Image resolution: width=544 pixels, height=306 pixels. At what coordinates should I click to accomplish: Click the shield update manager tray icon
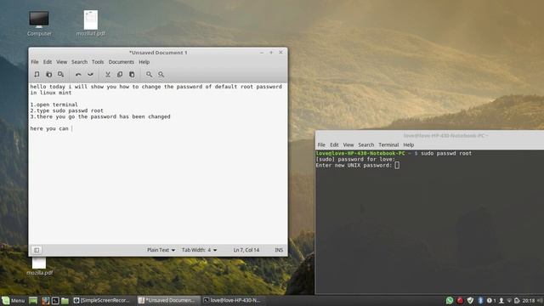coord(470,300)
